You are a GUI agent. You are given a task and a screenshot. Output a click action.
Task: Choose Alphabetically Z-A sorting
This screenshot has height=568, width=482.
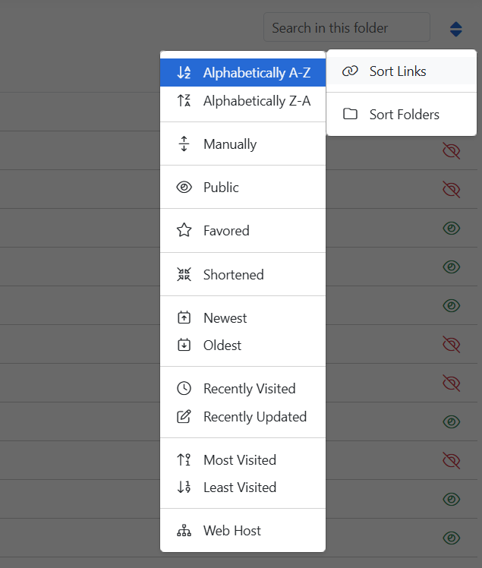pos(243,101)
